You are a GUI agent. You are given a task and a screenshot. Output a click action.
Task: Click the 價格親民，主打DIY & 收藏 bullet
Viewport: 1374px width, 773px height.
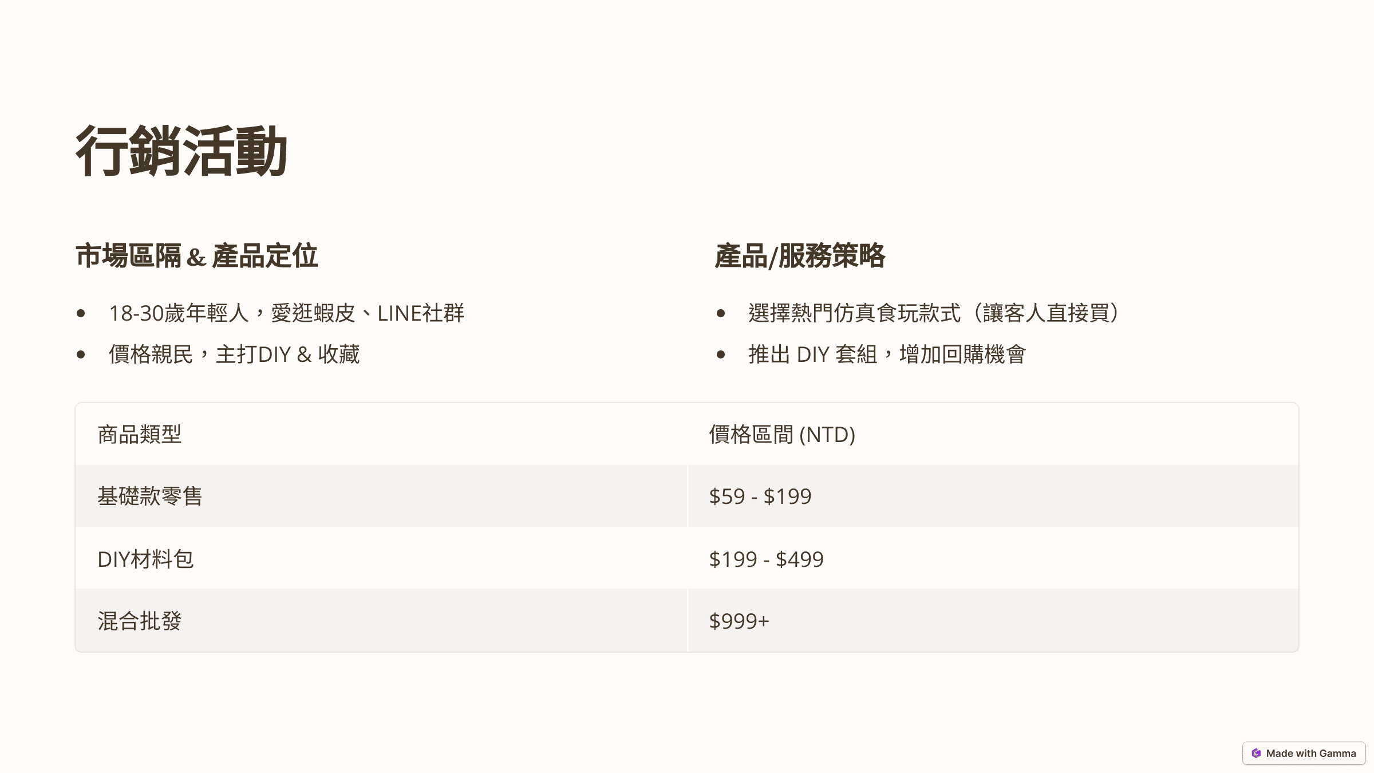pos(234,354)
